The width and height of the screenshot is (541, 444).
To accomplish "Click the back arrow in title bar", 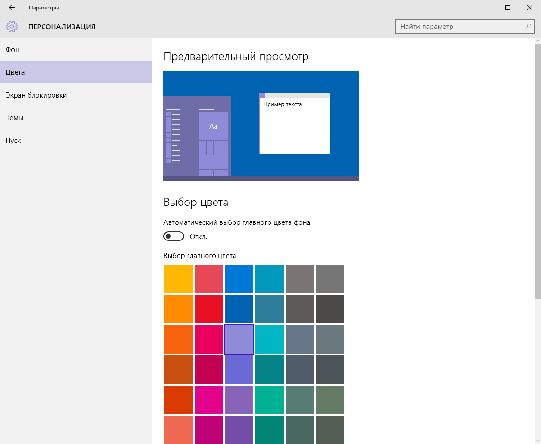I will coord(12,8).
